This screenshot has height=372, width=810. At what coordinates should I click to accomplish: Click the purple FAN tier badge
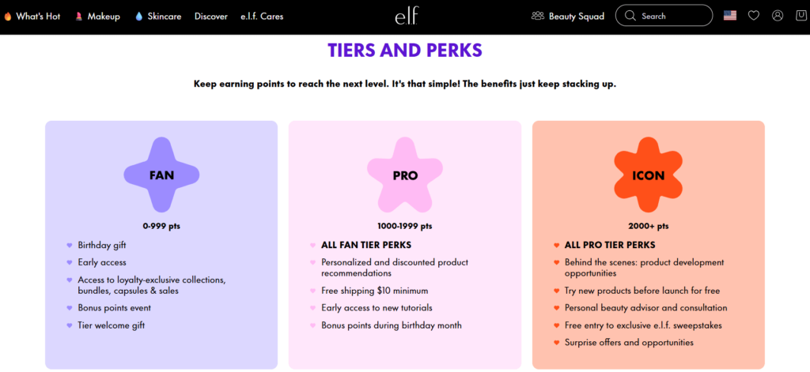[x=161, y=175]
